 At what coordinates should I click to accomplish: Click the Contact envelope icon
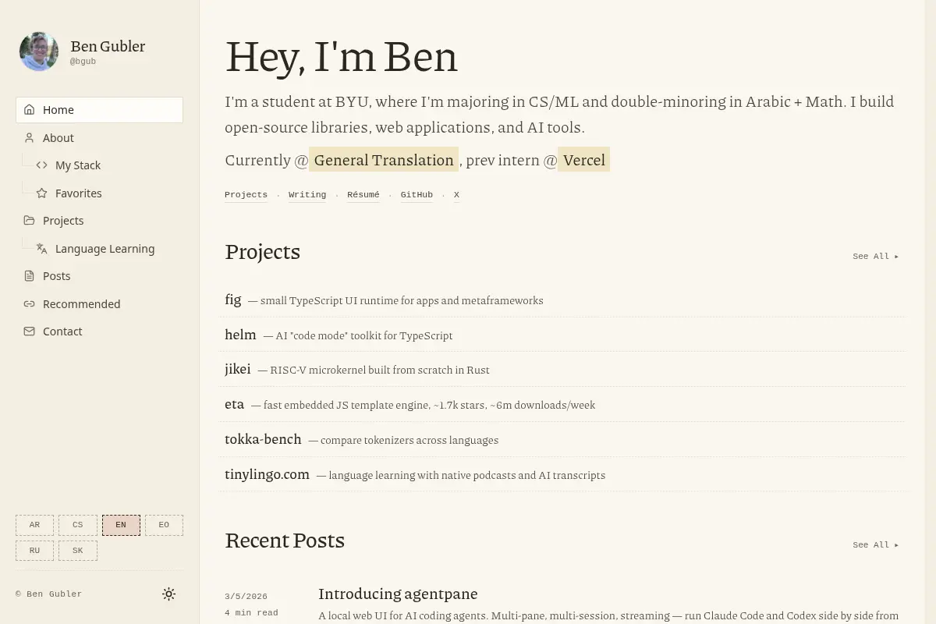coord(30,331)
